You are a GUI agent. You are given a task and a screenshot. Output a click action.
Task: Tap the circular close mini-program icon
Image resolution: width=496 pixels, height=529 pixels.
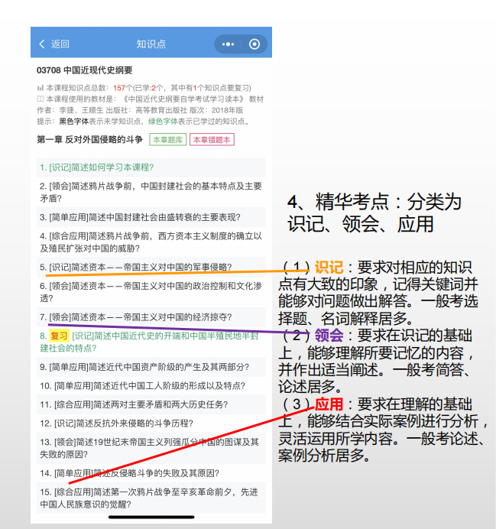pos(254,44)
